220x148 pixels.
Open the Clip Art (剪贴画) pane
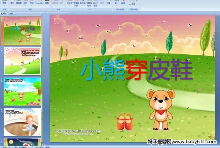[x=19, y=3]
